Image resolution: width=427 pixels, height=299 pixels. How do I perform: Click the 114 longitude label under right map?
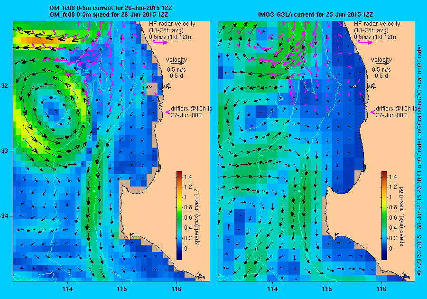273,289
